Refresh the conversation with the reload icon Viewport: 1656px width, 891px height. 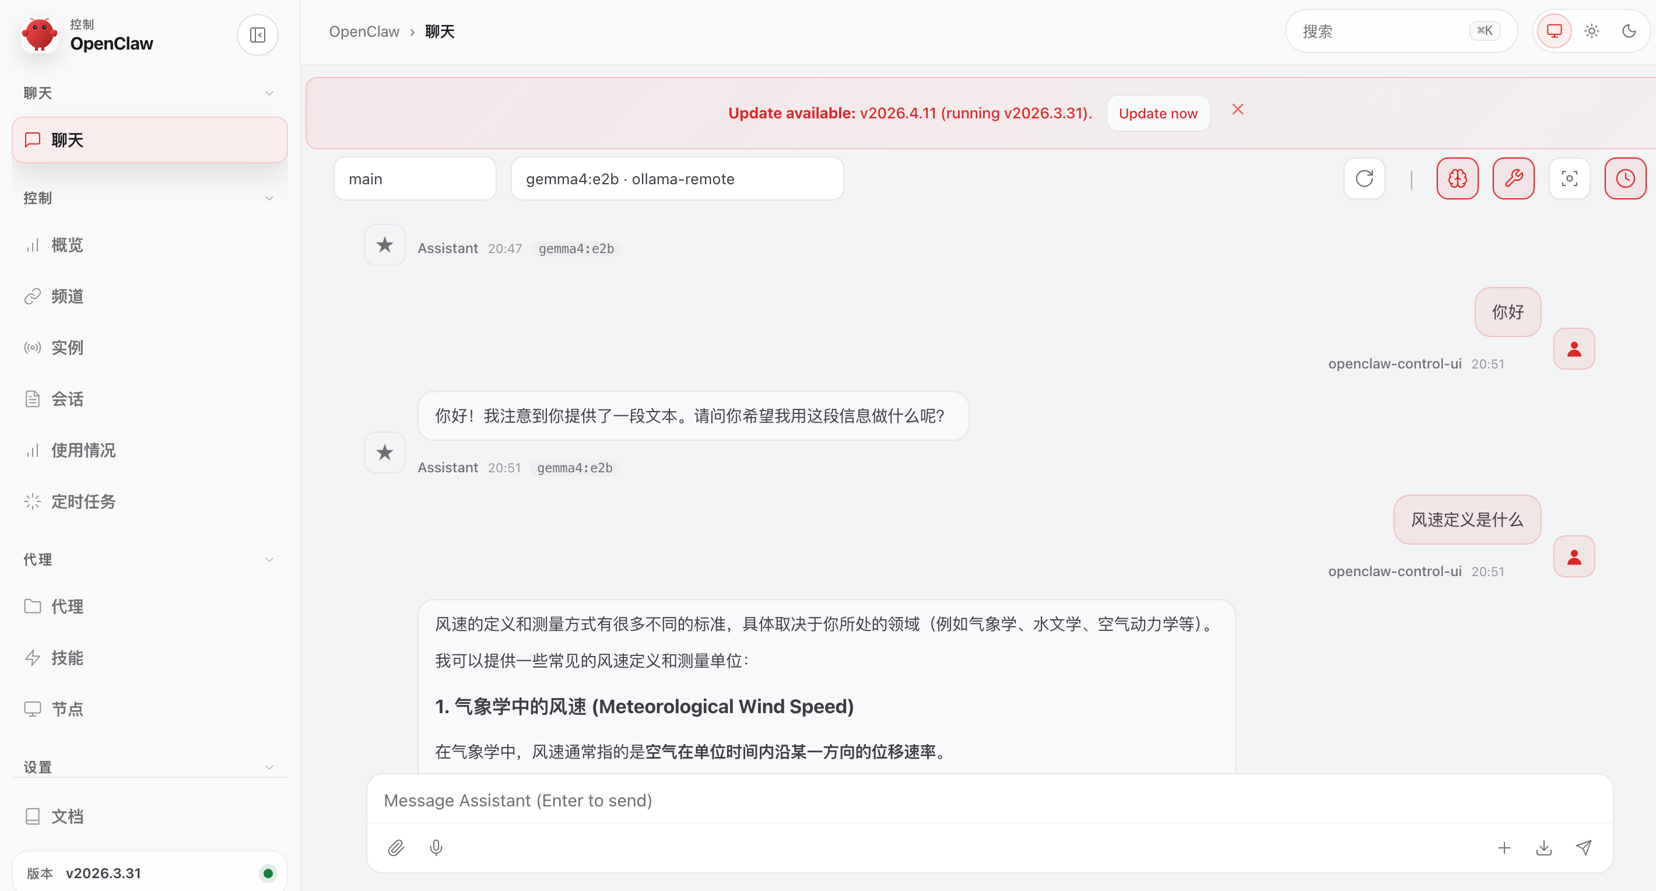coord(1364,178)
